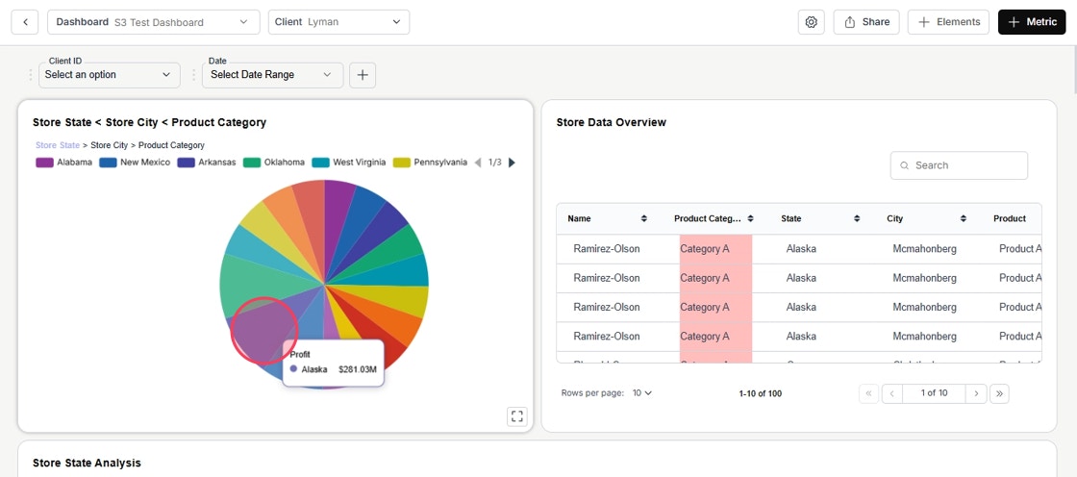Toggle the Pennsylvania legend entry
The height and width of the screenshot is (477, 1077).
pyautogui.click(x=430, y=163)
